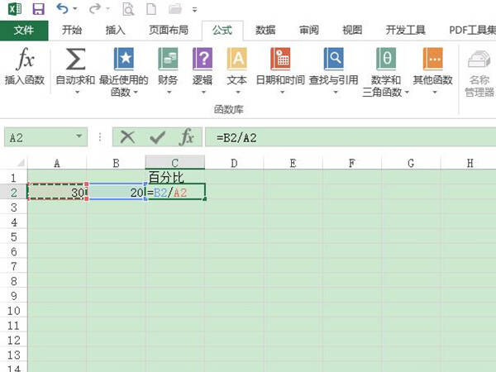Cancel the formula entry with X
This screenshot has width=496, height=372.
[127, 137]
